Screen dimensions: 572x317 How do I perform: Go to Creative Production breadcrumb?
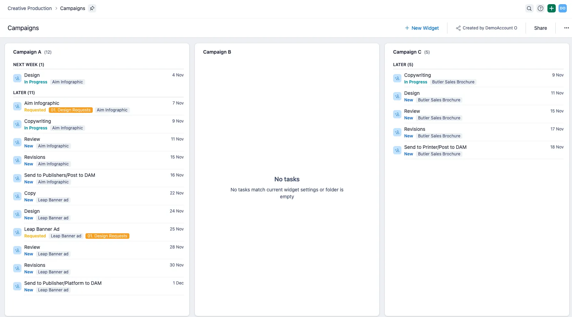coord(30,8)
